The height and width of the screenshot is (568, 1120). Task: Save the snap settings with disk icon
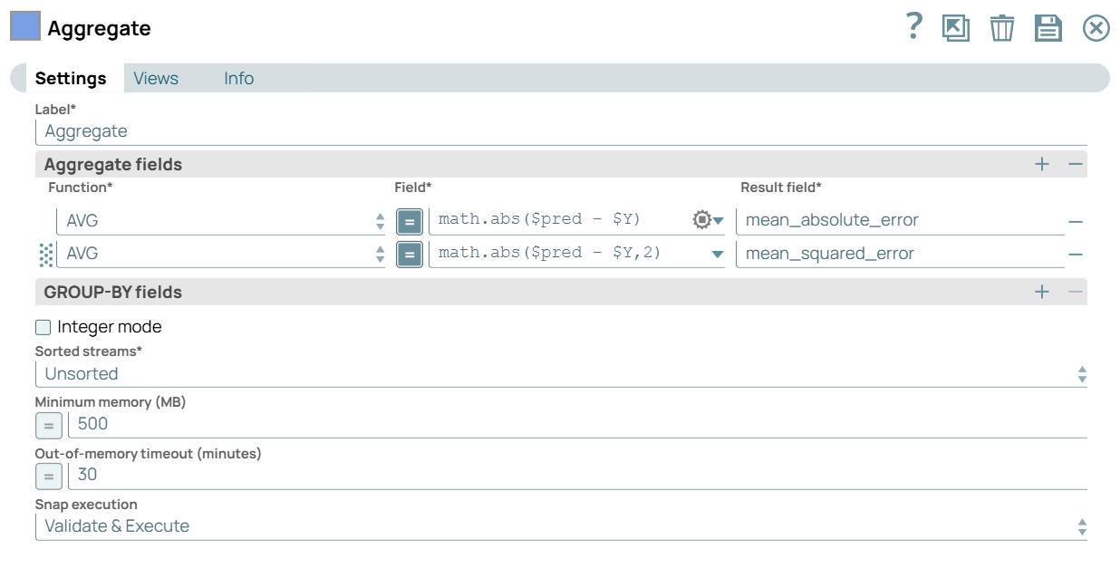point(1048,28)
